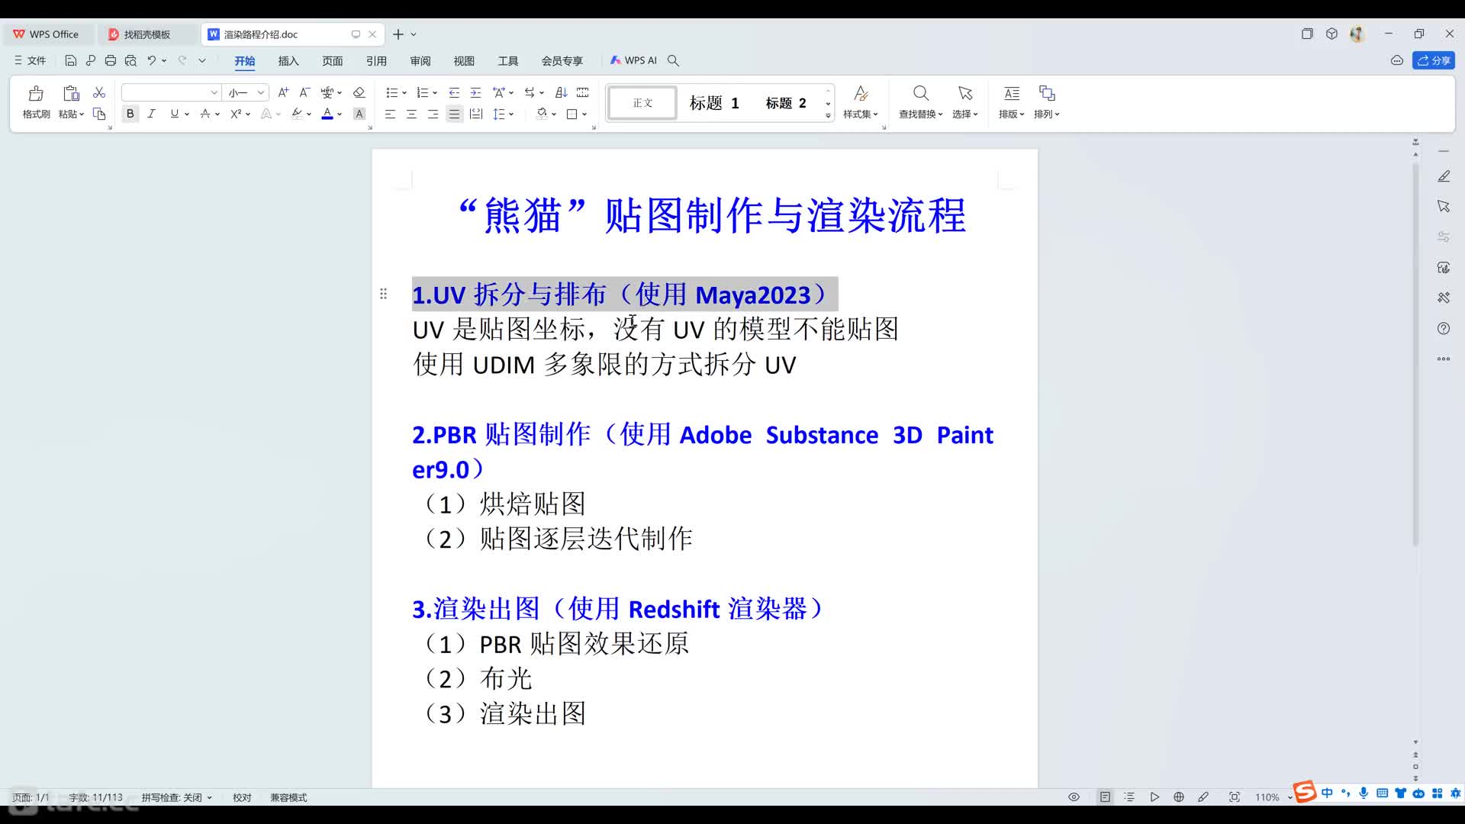This screenshot has height=824, width=1465.
Task: Toggle Bold formatting button
Action: [x=130, y=114]
